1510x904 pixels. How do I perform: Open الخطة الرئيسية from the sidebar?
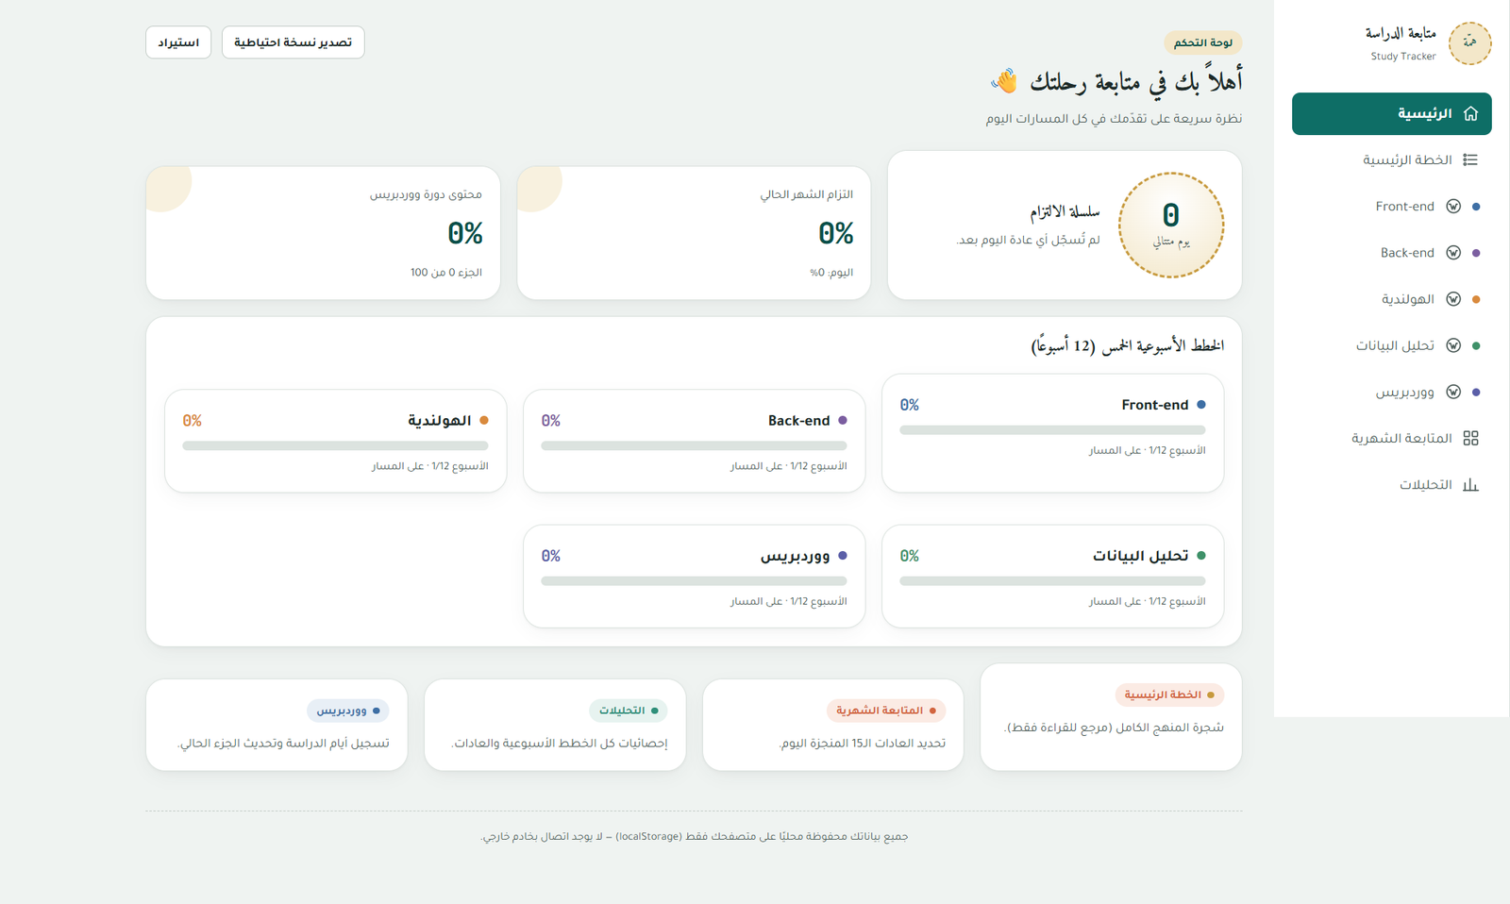click(1392, 160)
